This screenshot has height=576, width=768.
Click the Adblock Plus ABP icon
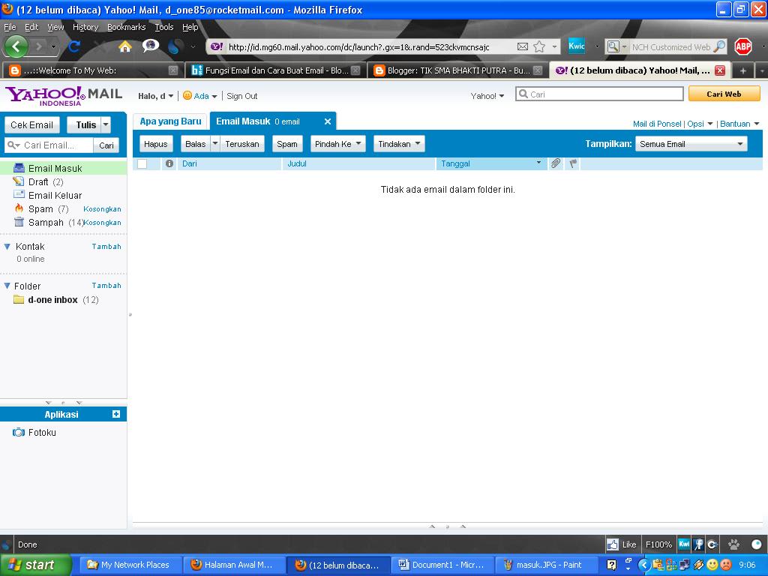pos(743,46)
